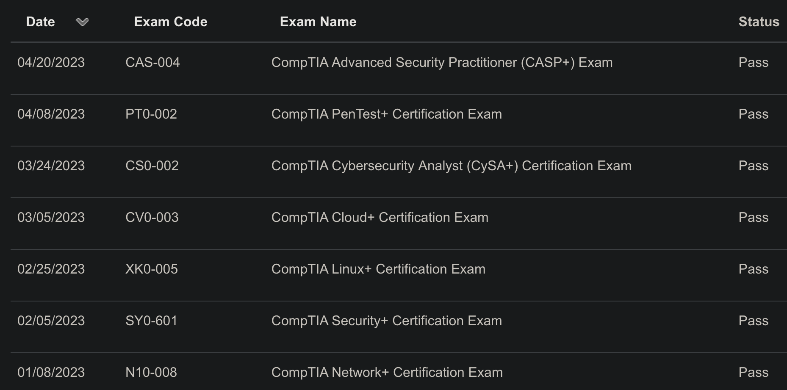Select the Exam Code column header

[x=170, y=22]
